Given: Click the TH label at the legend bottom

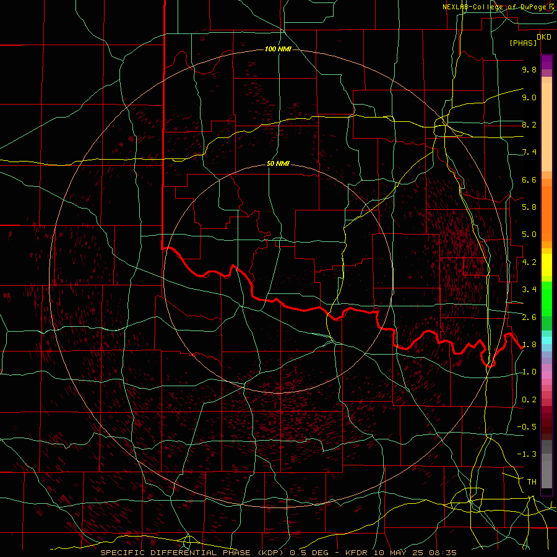Looking at the screenshot, I should (532, 482).
